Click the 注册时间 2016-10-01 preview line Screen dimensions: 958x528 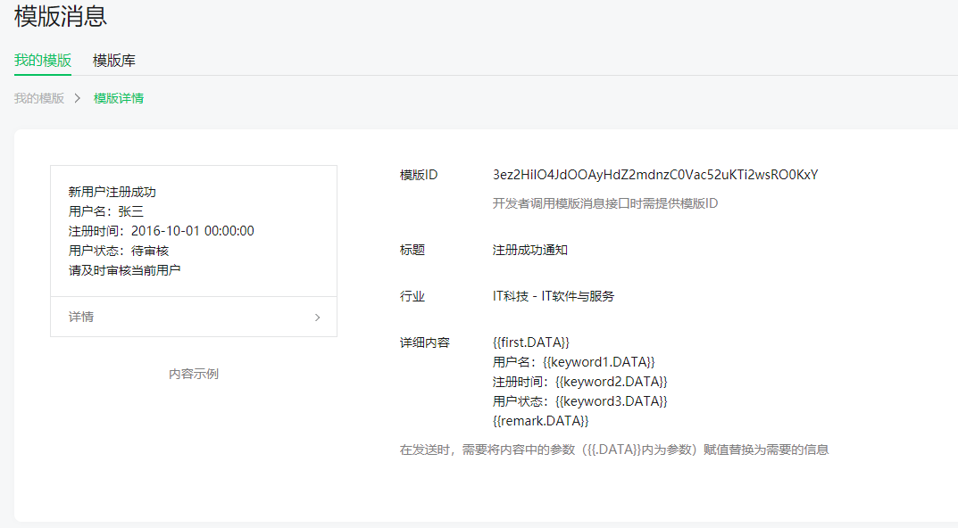(x=162, y=231)
